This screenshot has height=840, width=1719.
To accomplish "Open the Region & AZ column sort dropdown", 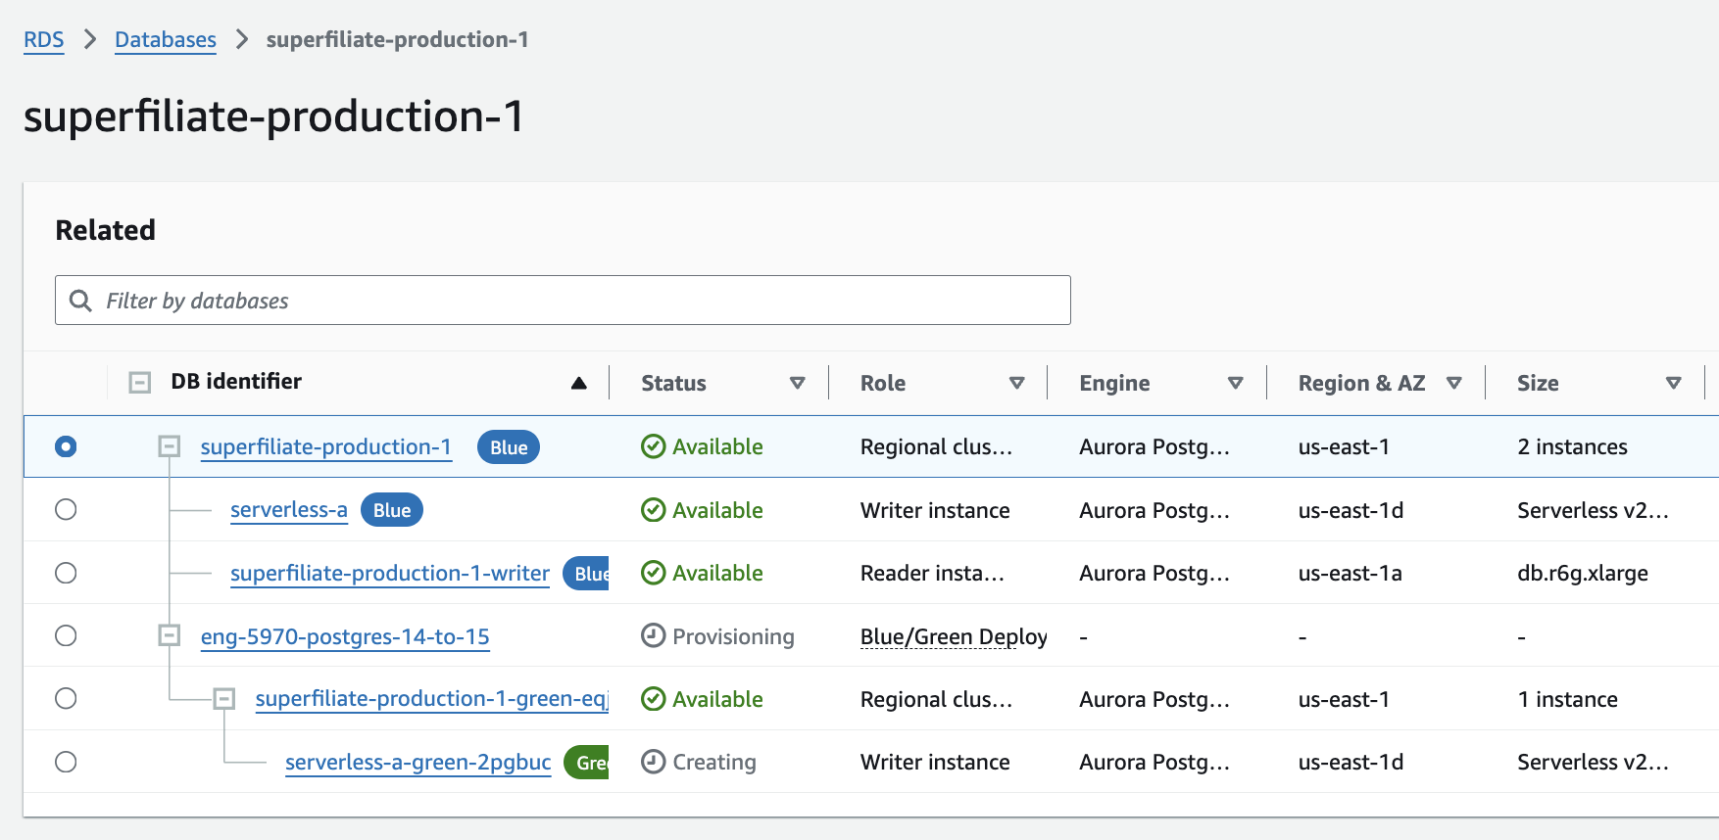I will point(1454,383).
